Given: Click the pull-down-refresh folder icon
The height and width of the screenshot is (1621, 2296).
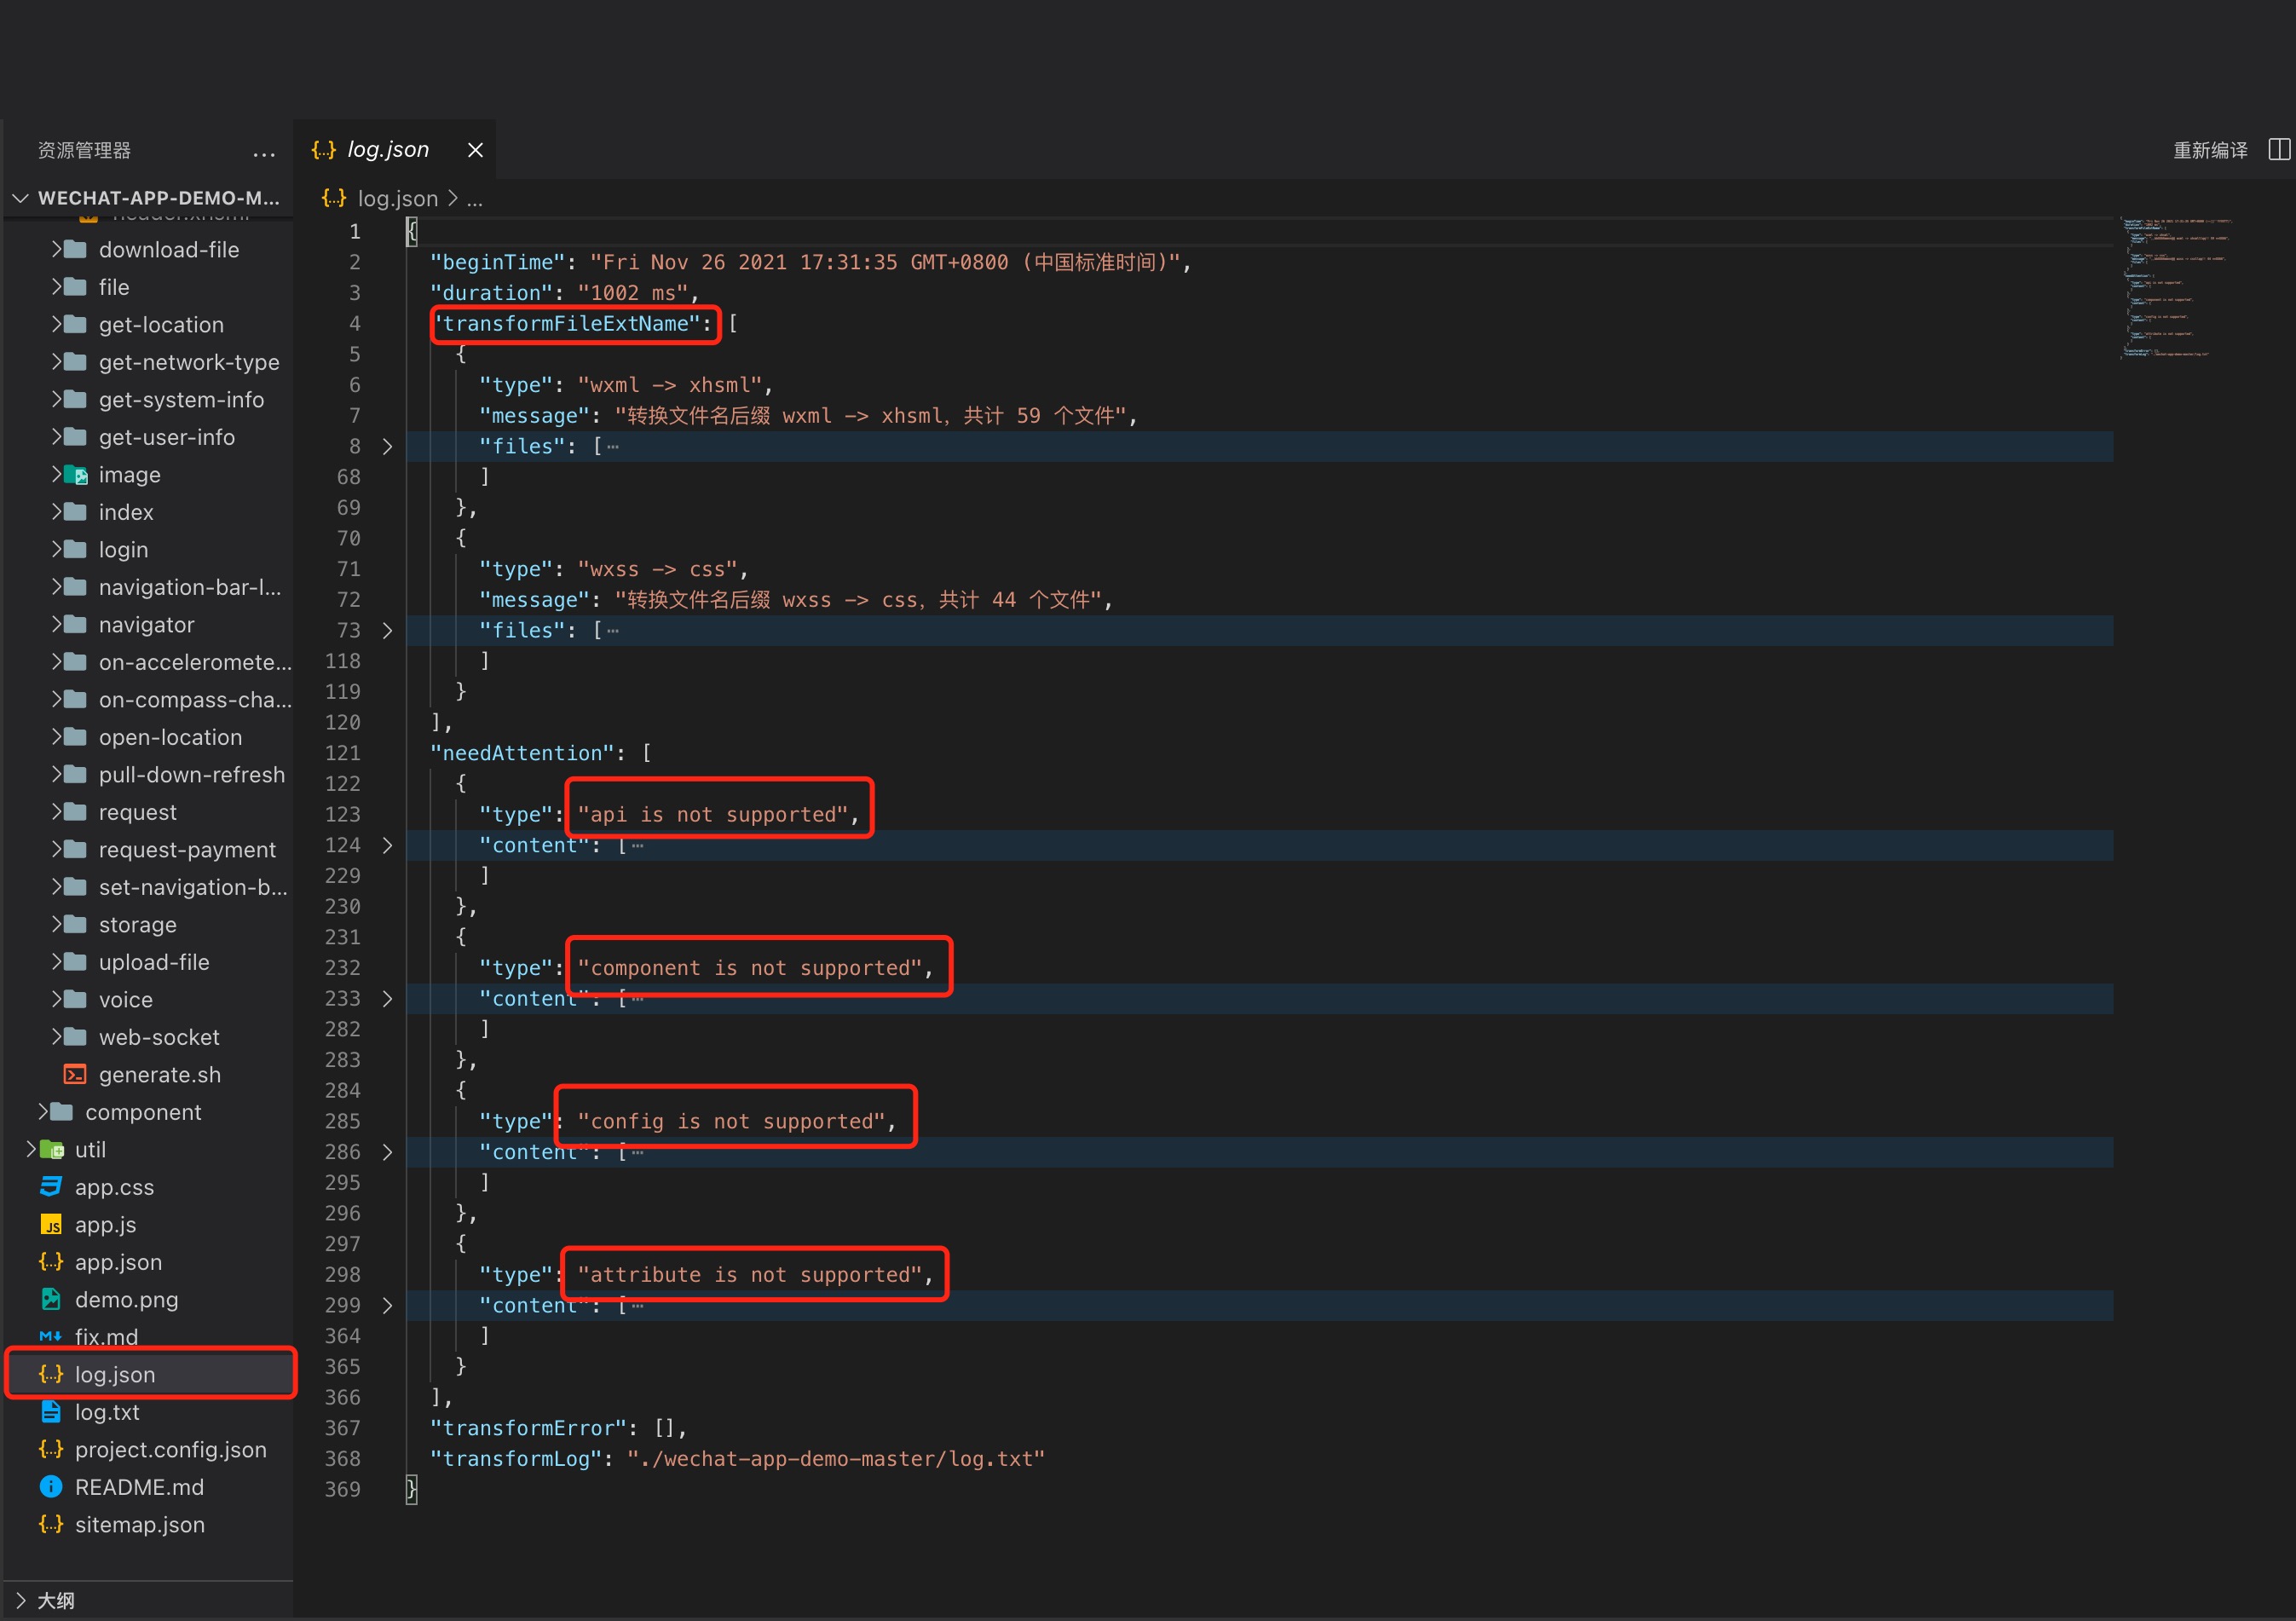Looking at the screenshot, I should click(76, 774).
